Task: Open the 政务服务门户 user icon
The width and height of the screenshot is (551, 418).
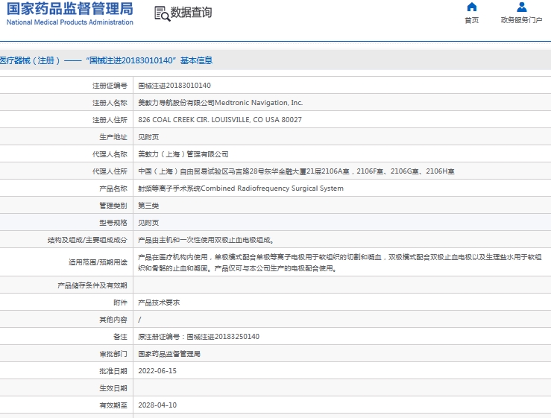Action: tap(521, 7)
